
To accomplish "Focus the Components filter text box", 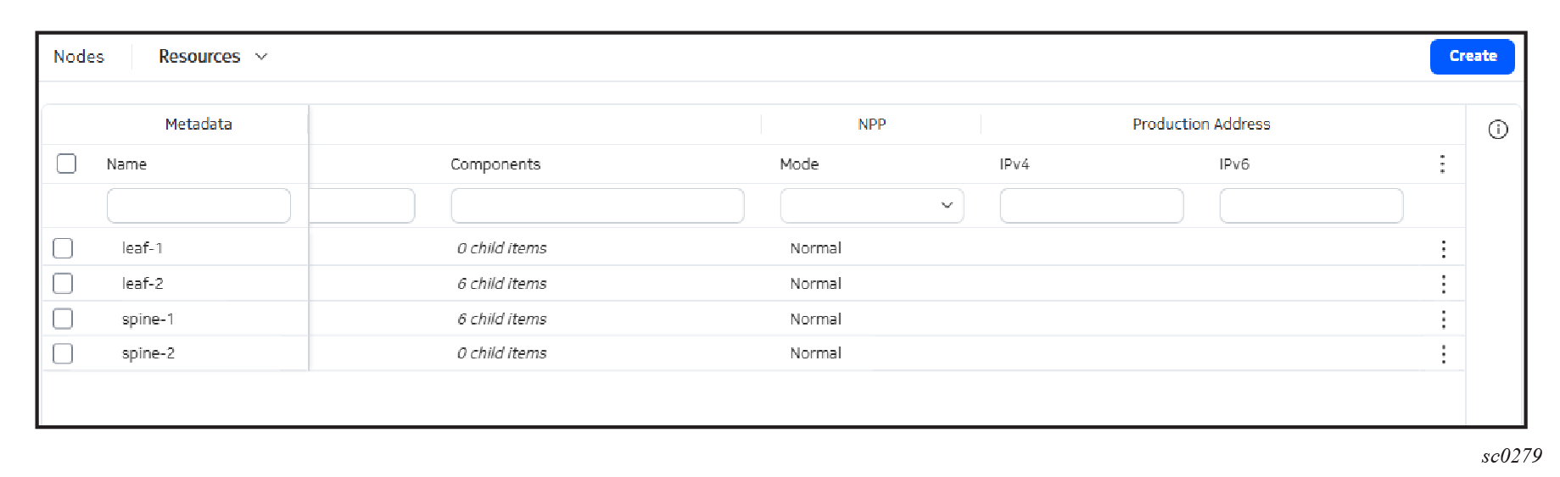I will coord(597,206).
